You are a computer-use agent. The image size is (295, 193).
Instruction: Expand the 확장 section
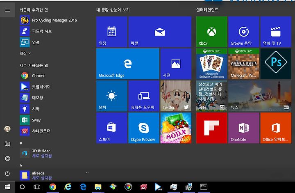(x=25, y=53)
